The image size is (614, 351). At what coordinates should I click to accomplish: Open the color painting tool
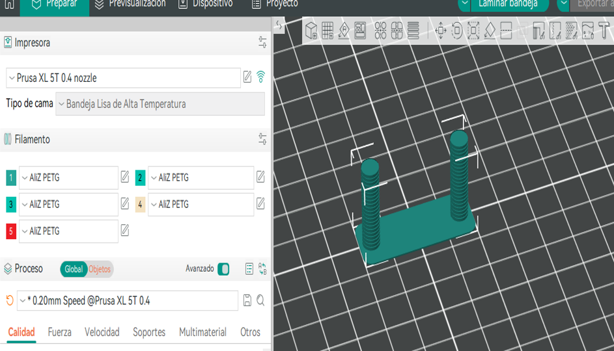(x=588, y=31)
